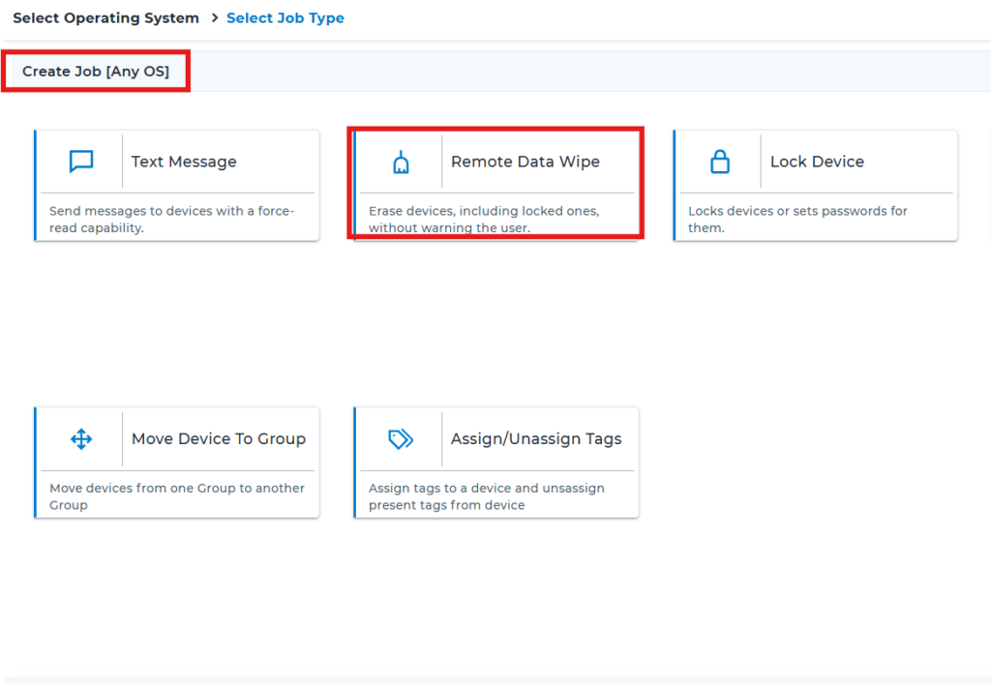Click the blue left edge of Lock Device card
This screenshot has height=684, width=991.
(675, 186)
